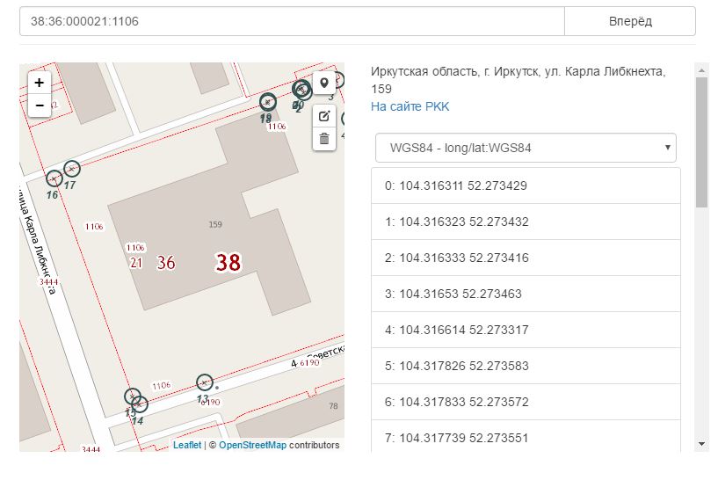Click map point marker 18
This screenshot has width=718, height=480.
coord(267,102)
